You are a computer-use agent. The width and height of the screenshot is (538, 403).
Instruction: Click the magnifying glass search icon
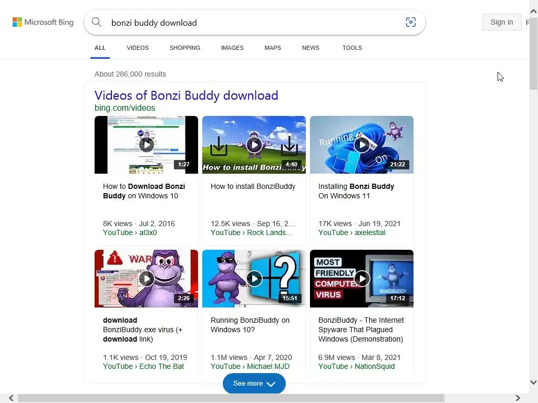pos(97,22)
